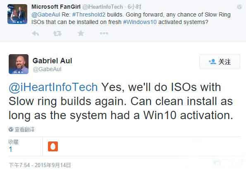Open the #Windows10 hashtag link
This screenshot has width=246, height=170.
(140, 22)
